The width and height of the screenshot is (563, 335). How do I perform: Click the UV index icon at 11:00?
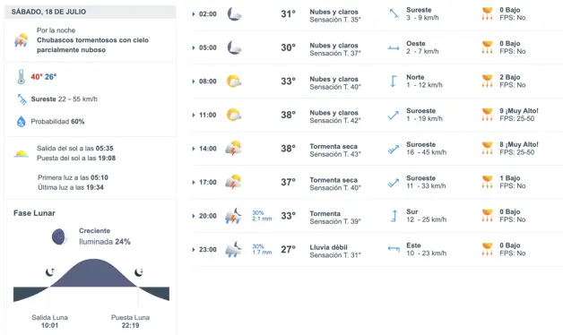[487, 115]
